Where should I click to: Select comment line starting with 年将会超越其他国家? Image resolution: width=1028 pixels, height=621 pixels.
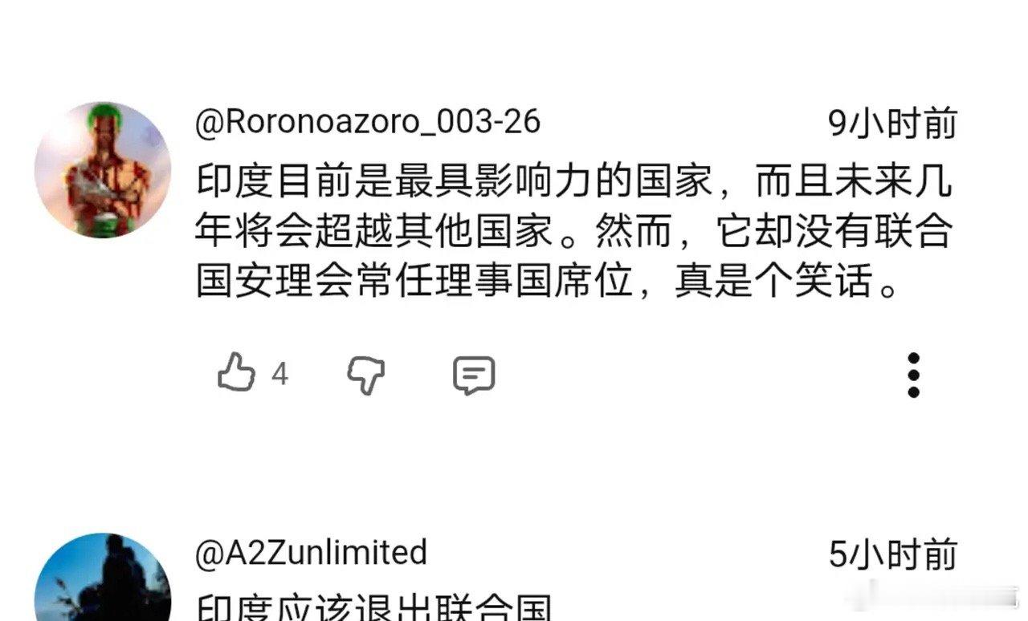574,231
